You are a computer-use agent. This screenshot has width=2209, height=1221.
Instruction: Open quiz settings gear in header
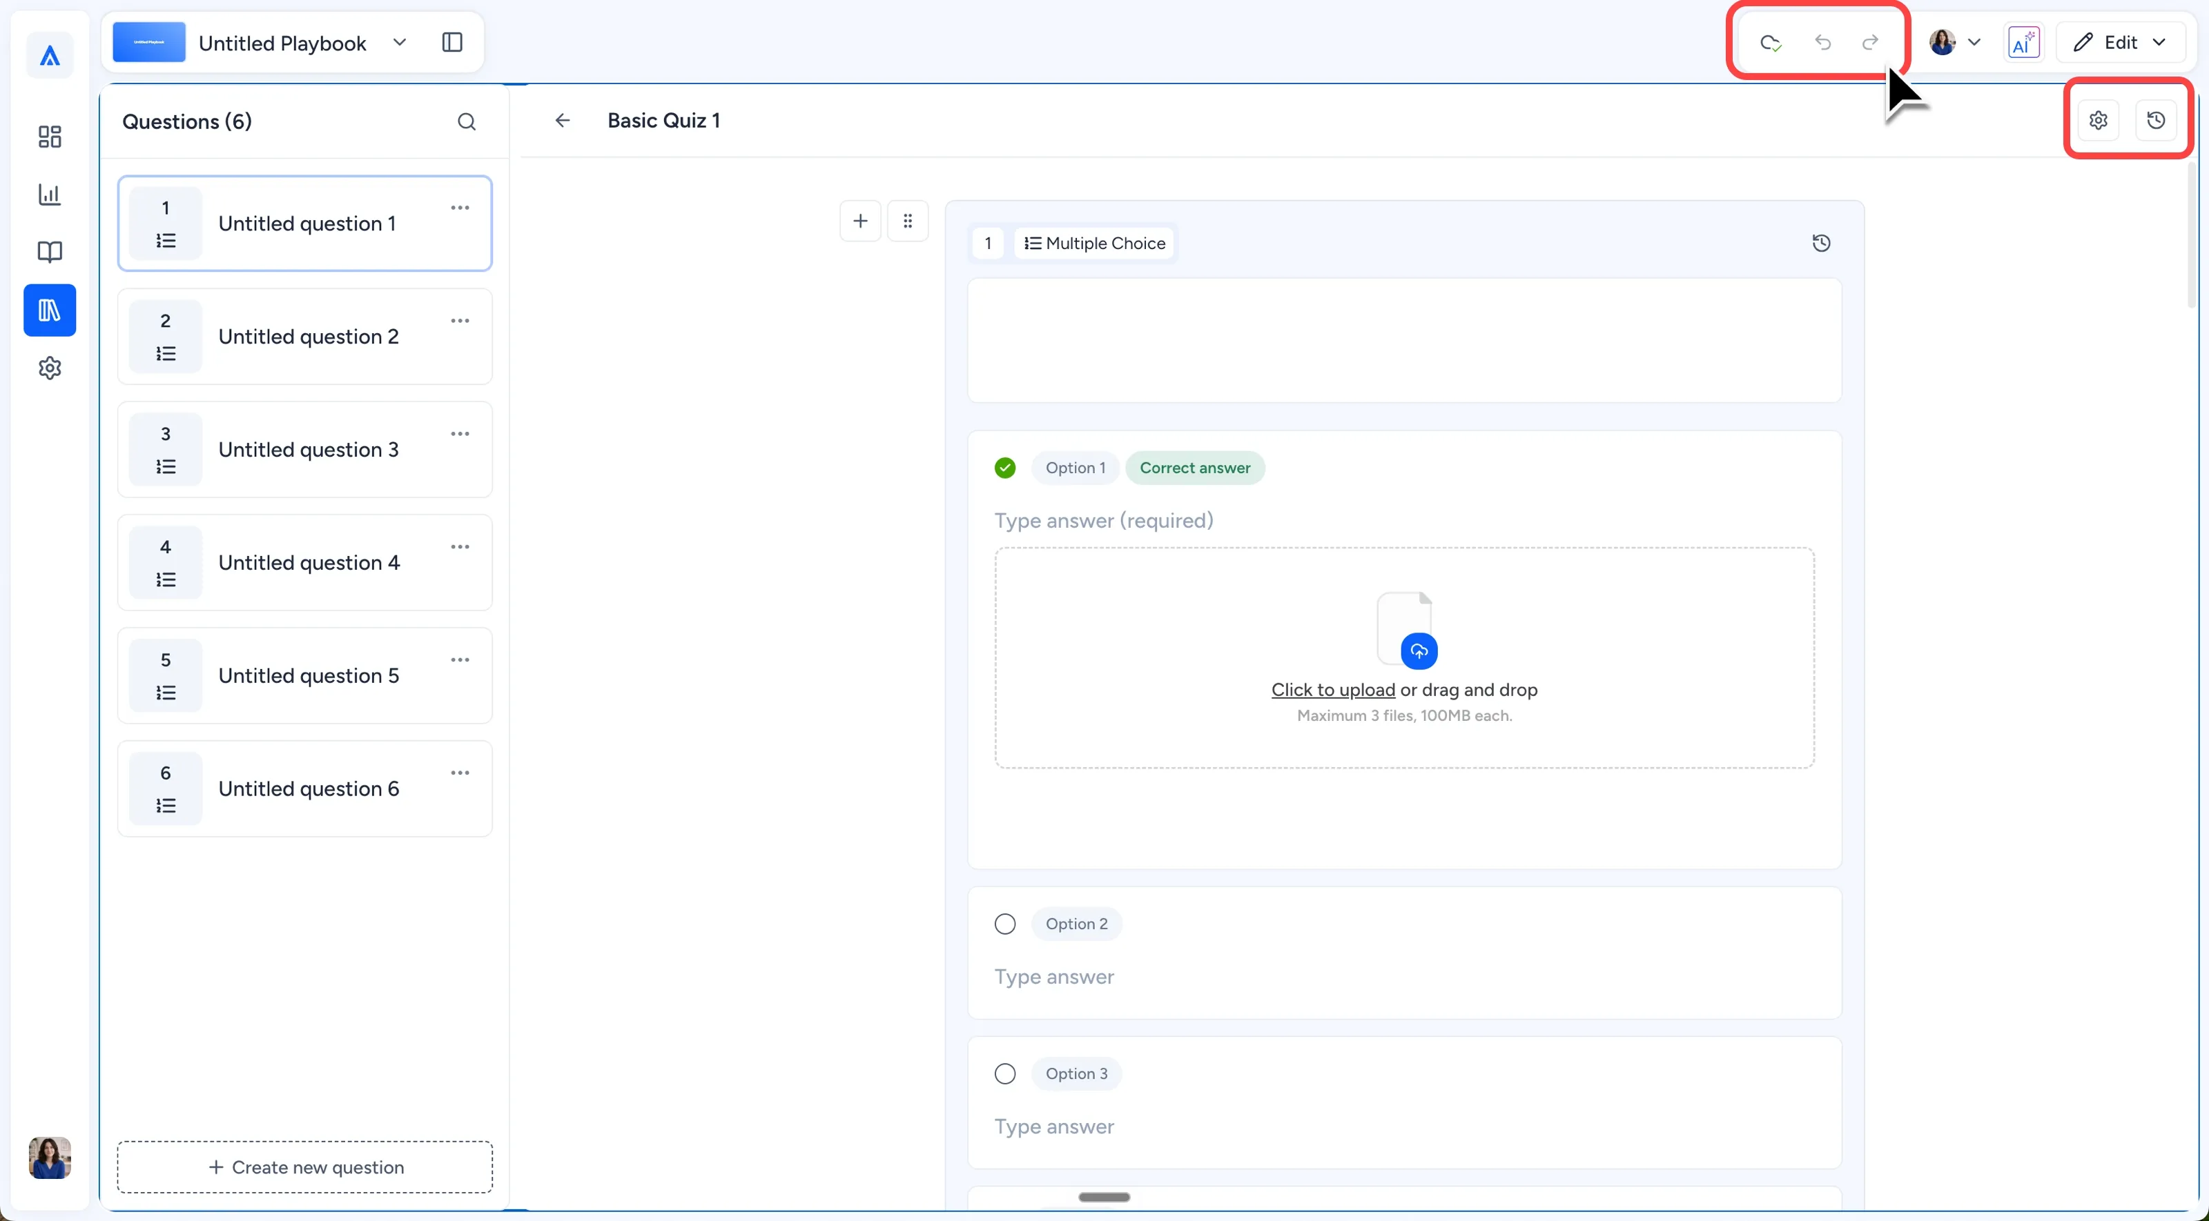click(x=2099, y=121)
